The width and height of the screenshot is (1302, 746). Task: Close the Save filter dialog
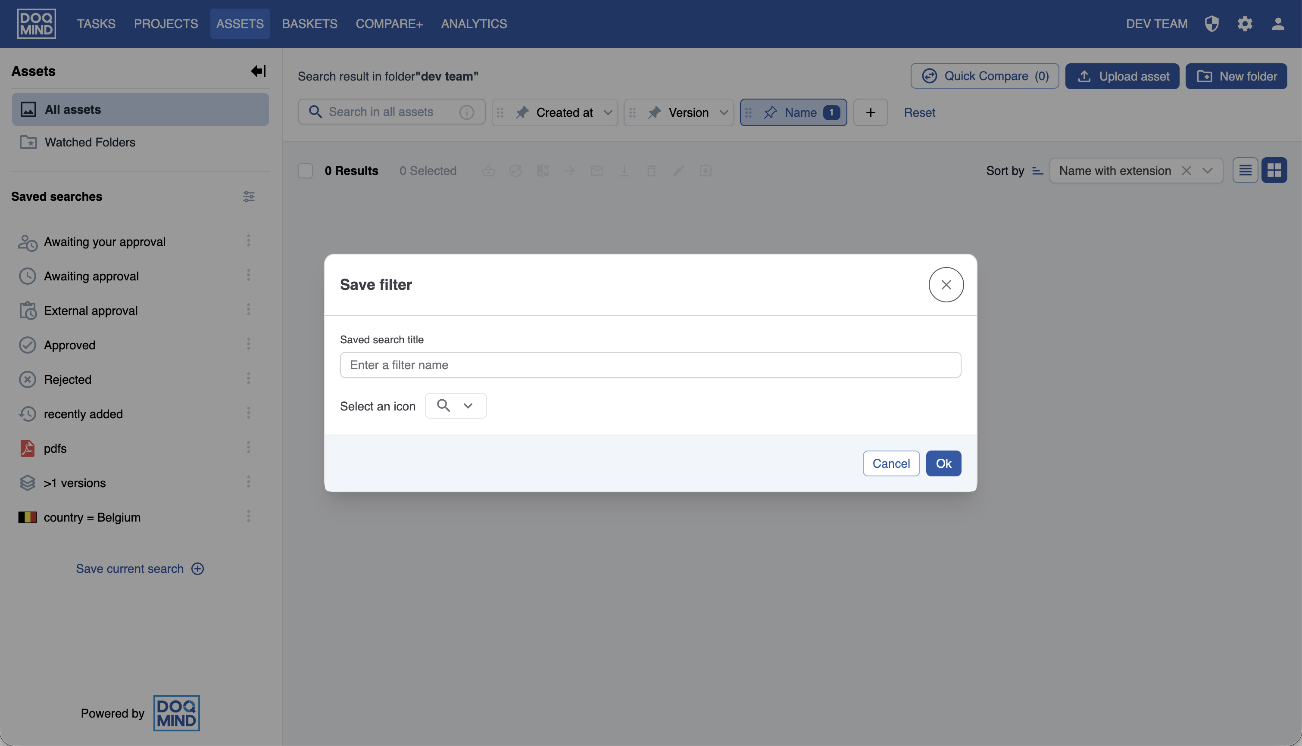click(946, 285)
